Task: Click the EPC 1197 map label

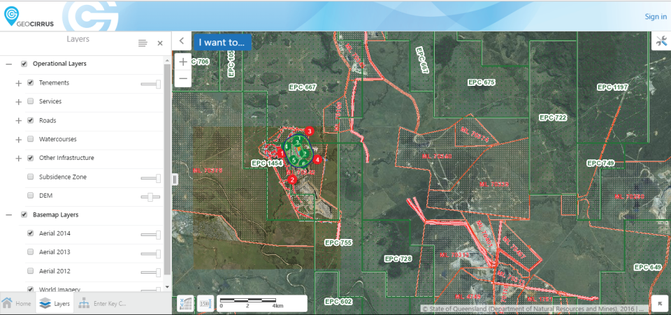Action: tap(612, 87)
